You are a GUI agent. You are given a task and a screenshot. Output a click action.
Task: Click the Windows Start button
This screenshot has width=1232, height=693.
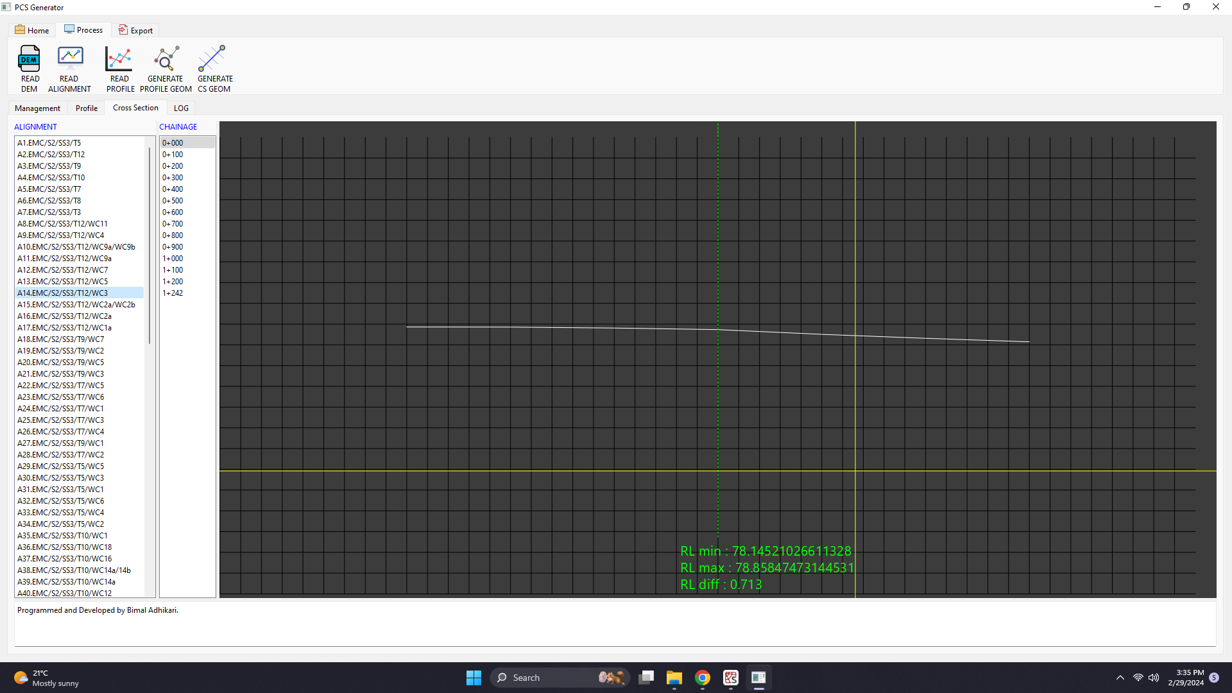tap(474, 678)
